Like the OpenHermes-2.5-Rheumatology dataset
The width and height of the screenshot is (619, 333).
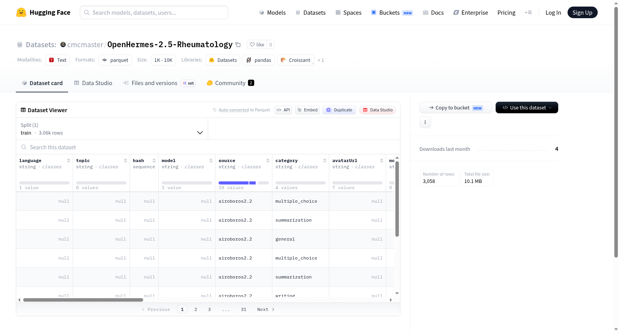coord(257,44)
